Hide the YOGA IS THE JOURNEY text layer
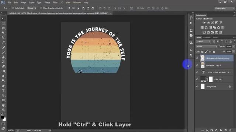Viewport: 236px width, 132px height. click(197, 72)
